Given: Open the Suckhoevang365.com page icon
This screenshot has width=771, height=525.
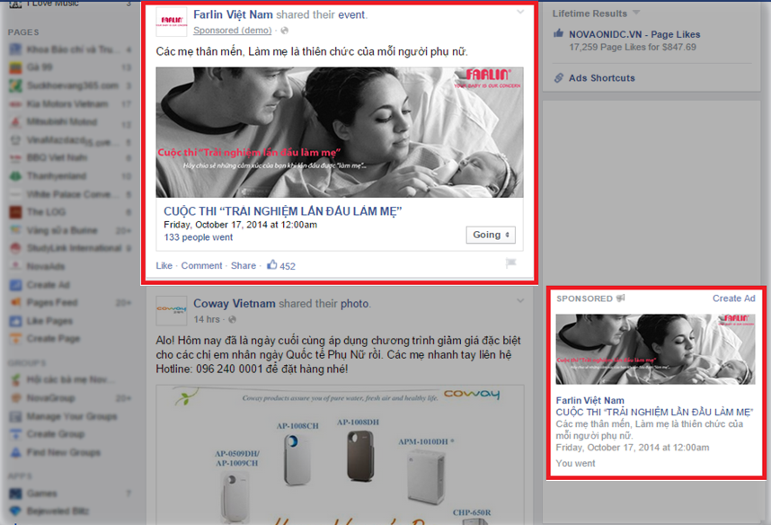Looking at the screenshot, I should [x=16, y=85].
